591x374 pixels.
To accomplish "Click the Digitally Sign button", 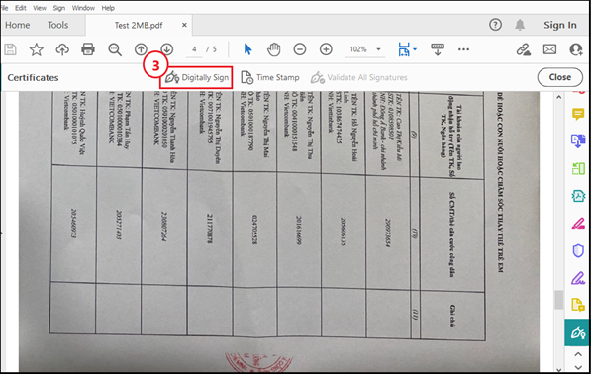I will [196, 77].
